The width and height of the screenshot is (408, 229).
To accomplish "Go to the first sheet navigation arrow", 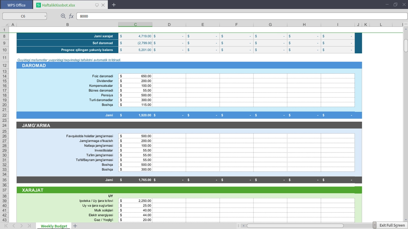I will tap(6, 226).
